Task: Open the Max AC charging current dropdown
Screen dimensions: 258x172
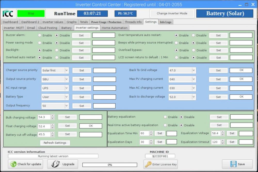Action: tap(182, 88)
